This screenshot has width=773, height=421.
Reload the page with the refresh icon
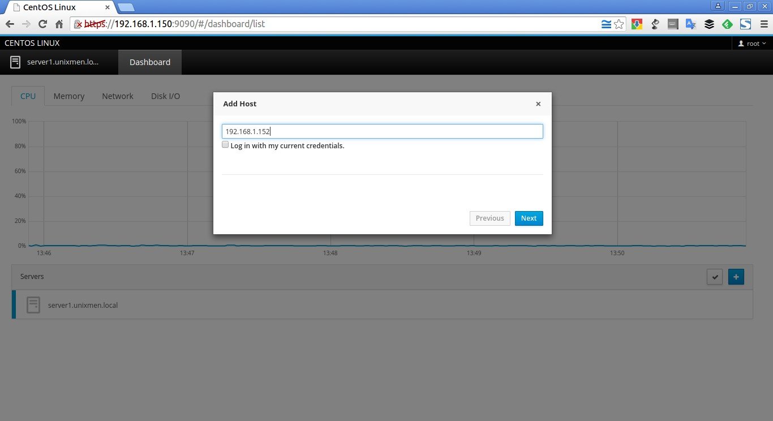click(42, 24)
